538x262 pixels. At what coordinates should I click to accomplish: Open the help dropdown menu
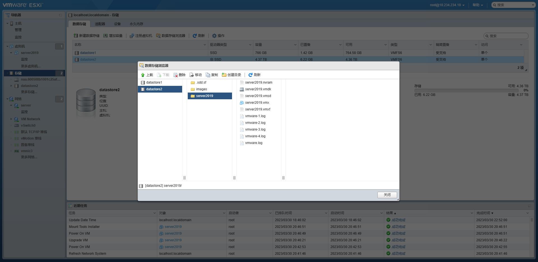click(x=477, y=5)
